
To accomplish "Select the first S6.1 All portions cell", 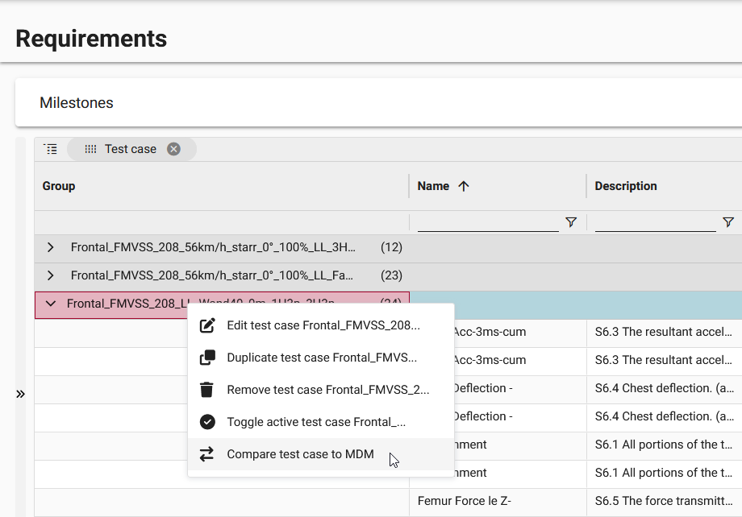I will point(664,445).
